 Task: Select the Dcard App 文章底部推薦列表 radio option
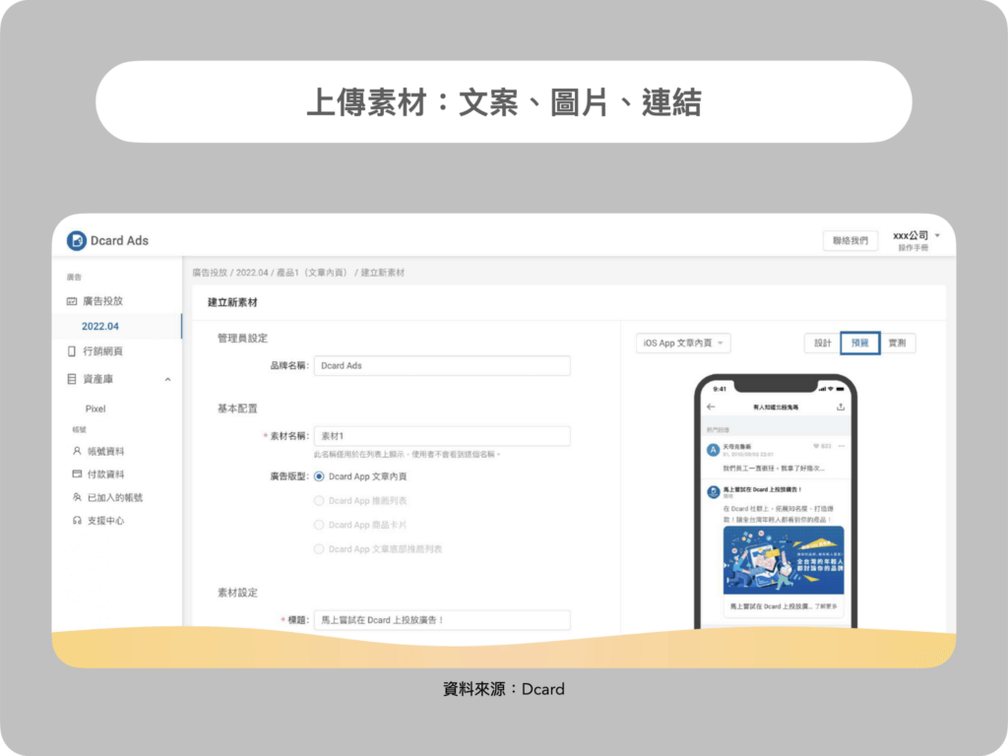pos(319,549)
